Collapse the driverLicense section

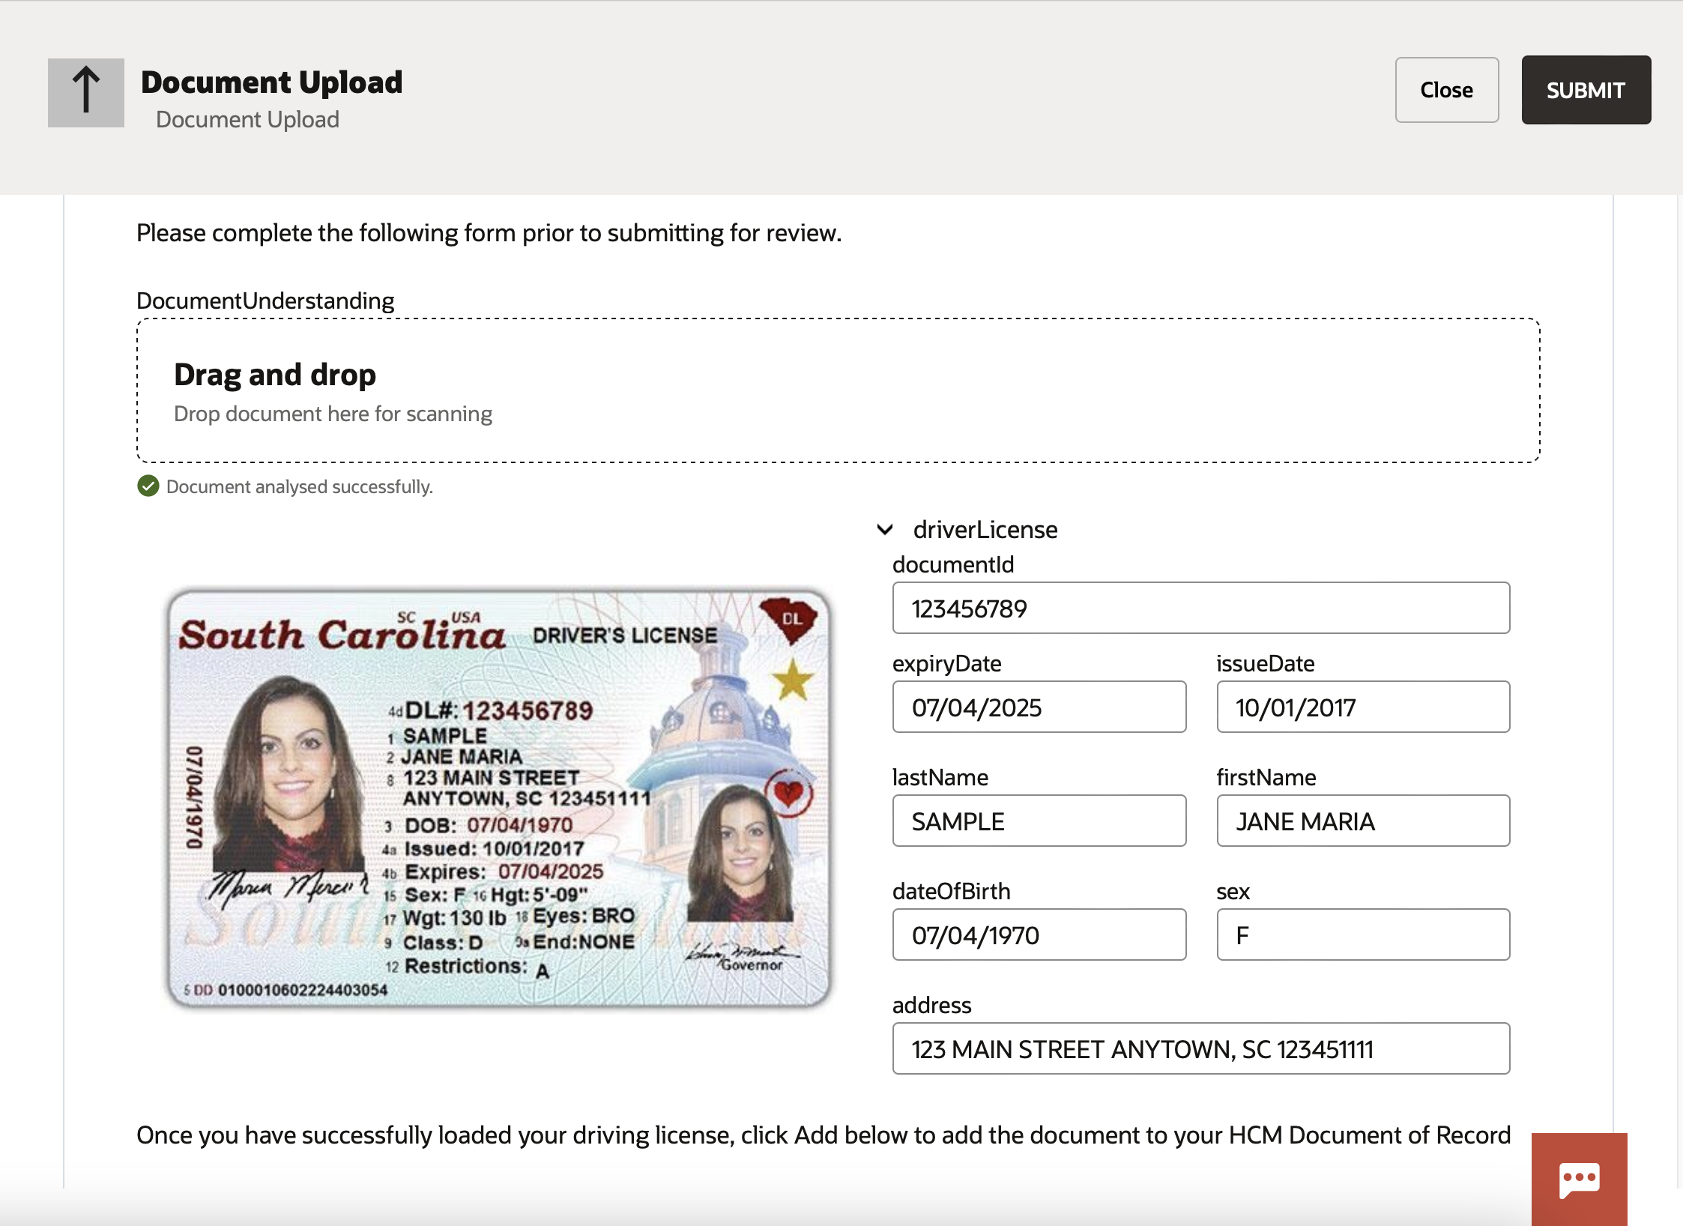pos(886,531)
